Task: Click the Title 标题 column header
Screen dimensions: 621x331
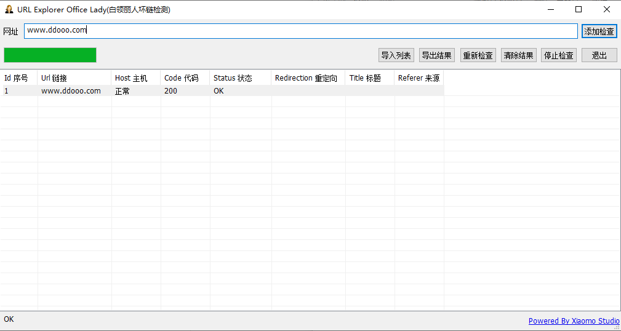Action: (369, 78)
